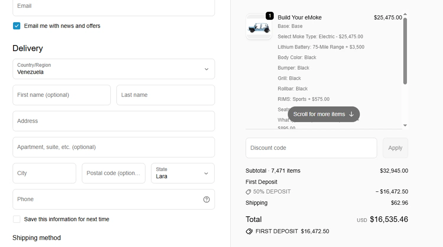Click the Bumper: Black line
443x247 pixels.
tap(293, 68)
